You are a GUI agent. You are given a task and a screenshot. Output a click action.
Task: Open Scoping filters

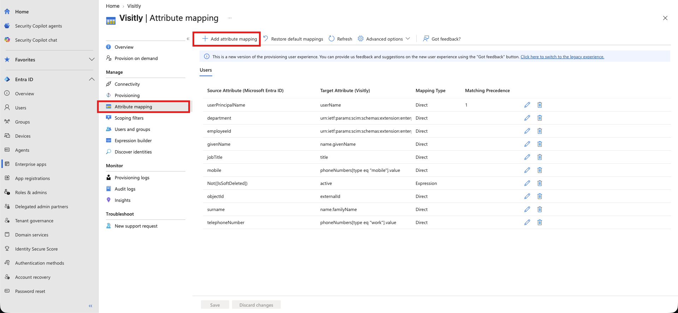[129, 118]
